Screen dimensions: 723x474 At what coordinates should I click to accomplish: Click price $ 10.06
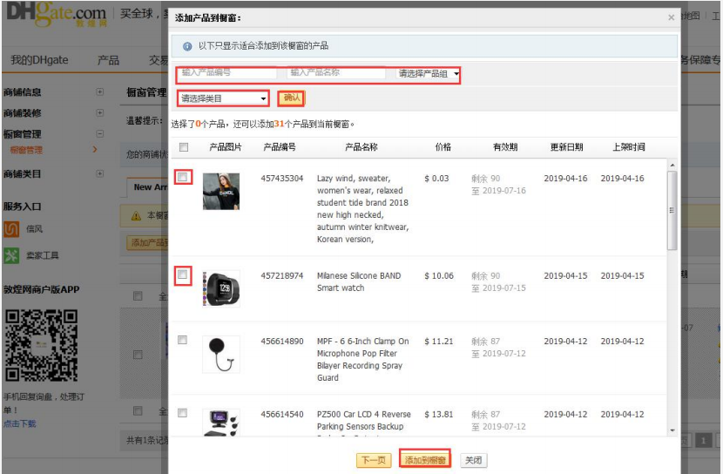coord(439,275)
